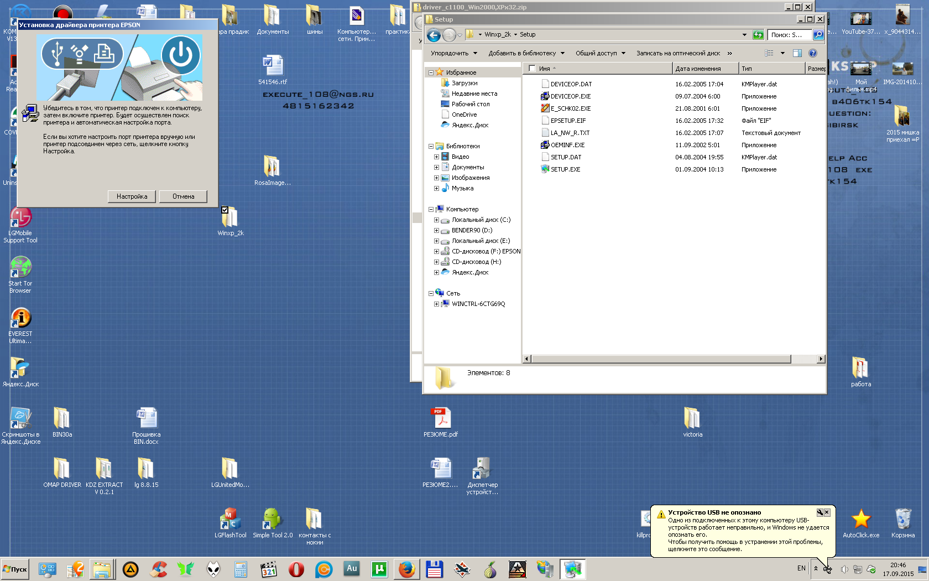Viewport: 929px width, 581px height.
Task: Click the Back arrow in Explorer
Action: [x=434, y=35]
